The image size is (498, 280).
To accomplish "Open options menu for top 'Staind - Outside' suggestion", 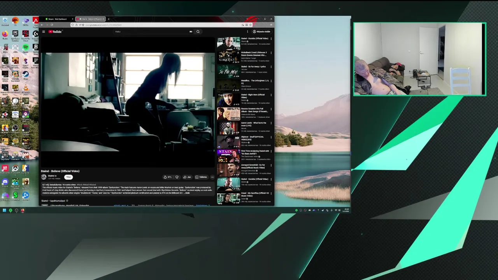I will [271, 38].
